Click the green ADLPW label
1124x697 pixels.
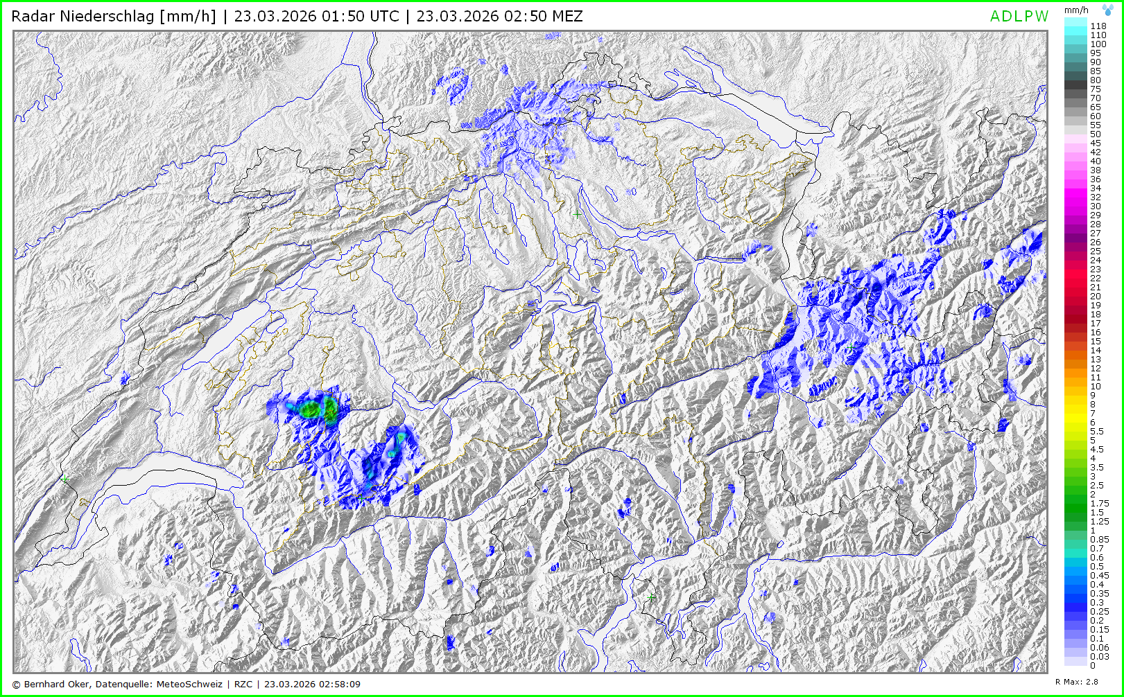point(1019,17)
